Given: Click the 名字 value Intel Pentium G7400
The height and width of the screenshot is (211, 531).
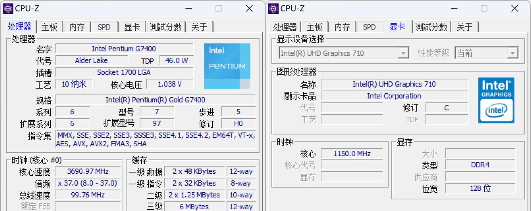Looking at the screenshot, I should point(124,49).
